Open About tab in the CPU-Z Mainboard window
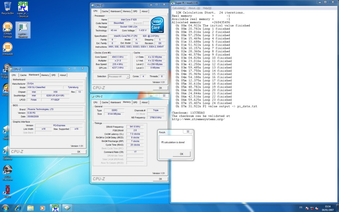This screenshot has width=339, height=212. pyautogui.click(x=63, y=75)
